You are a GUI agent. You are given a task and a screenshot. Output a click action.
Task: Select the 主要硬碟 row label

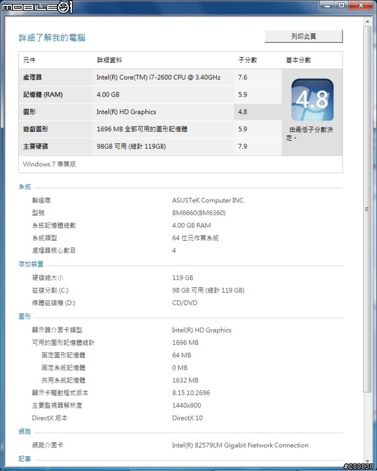tap(35, 146)
